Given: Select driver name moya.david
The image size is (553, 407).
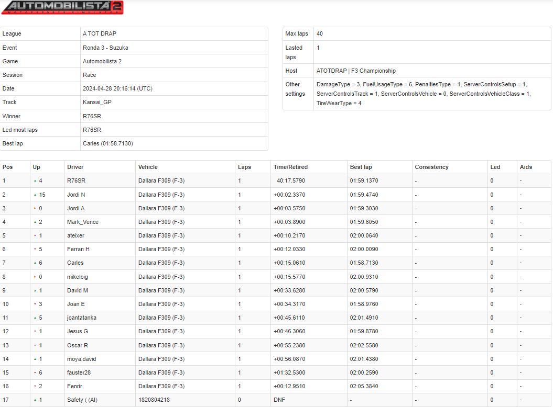Looking at the screenshot, I should [81, 359].
